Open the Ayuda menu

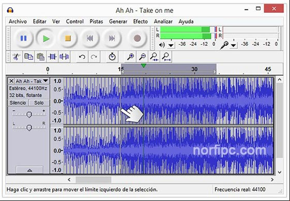(x=186, y=22)
